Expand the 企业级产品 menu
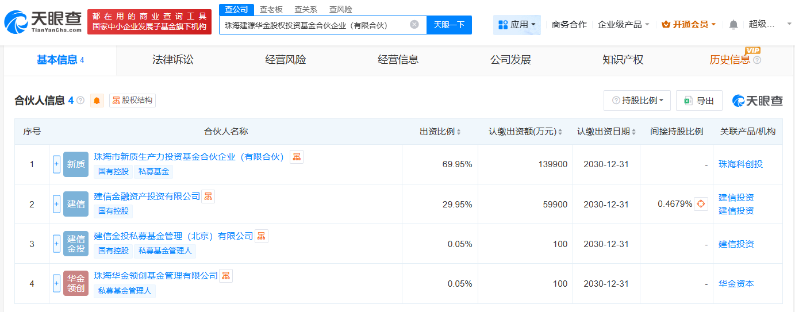 click(623, 25)
